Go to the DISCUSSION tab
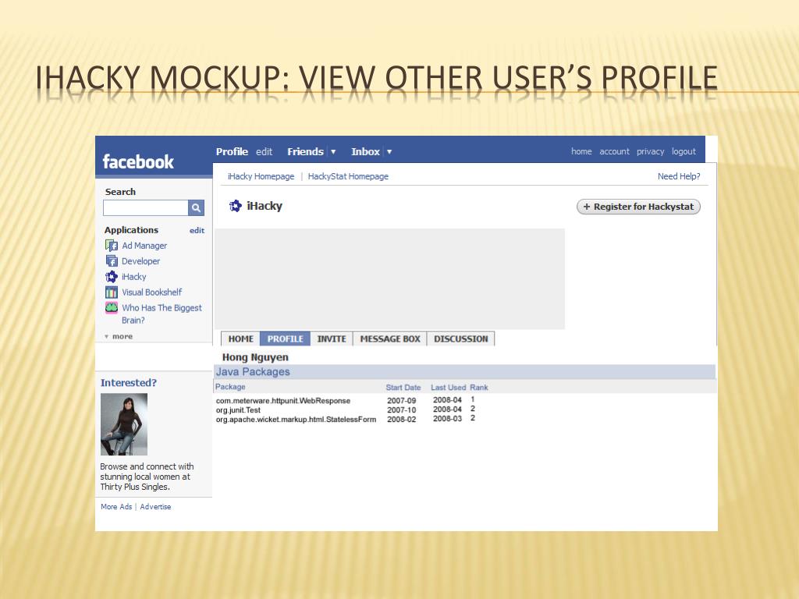This screenshot has height=599, width=799. pos(460,338)
